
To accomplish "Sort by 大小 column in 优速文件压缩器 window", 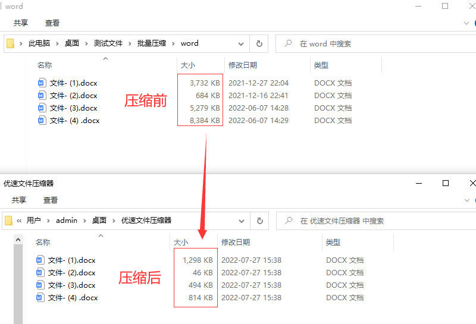I will 181,242.
